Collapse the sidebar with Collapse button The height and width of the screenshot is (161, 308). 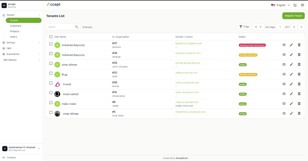(9, 157)
